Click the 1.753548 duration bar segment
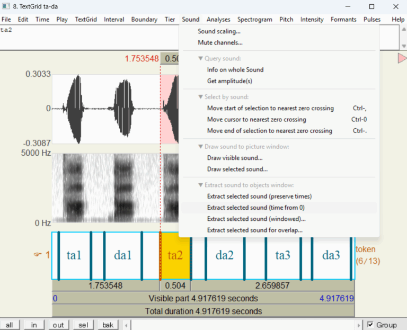The image size is (407, 330). [105, 286]
